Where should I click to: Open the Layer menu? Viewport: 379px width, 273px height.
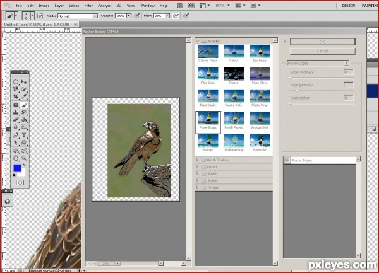point(59,5)
